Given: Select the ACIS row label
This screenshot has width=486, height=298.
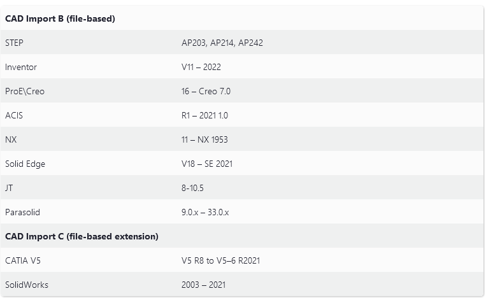Looking at the screenshot, I should 14,115.
